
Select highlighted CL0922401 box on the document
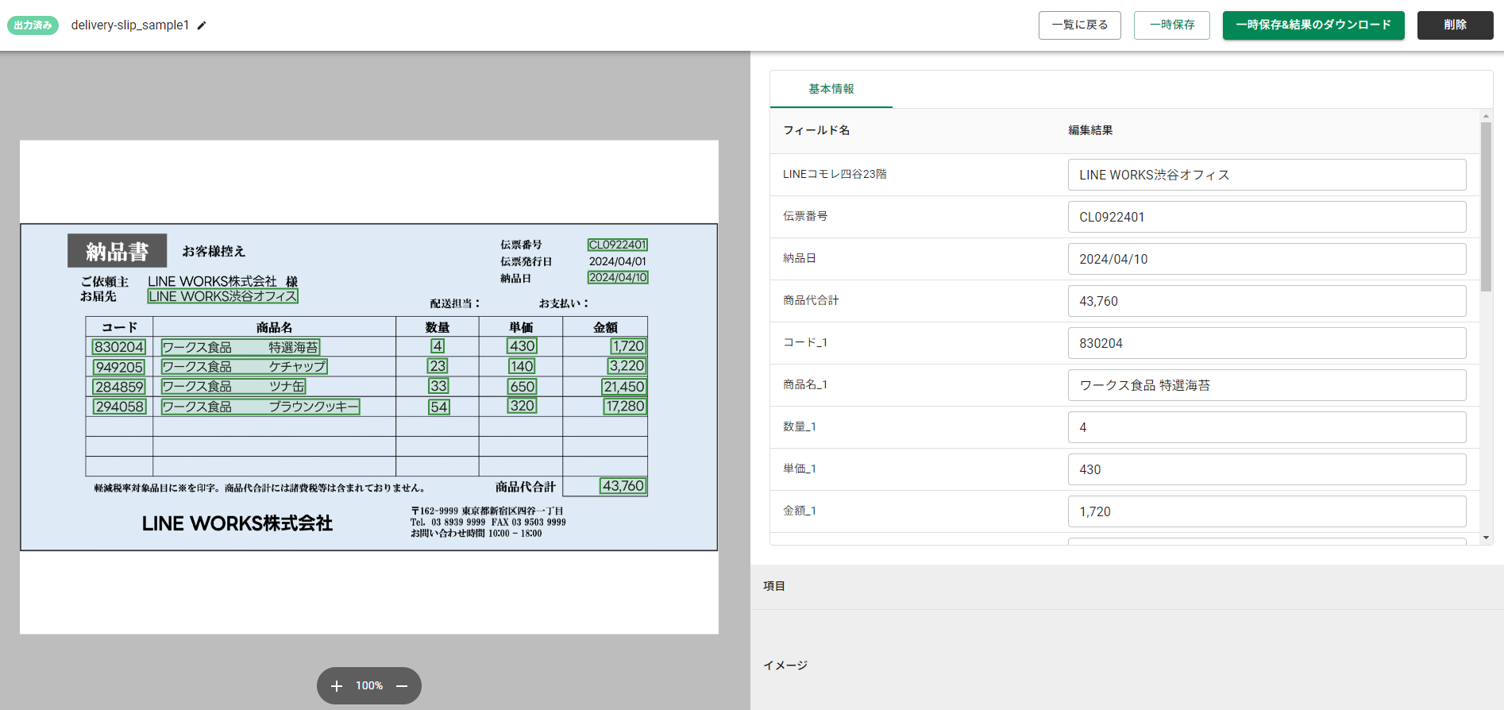(x=618, y=245)
